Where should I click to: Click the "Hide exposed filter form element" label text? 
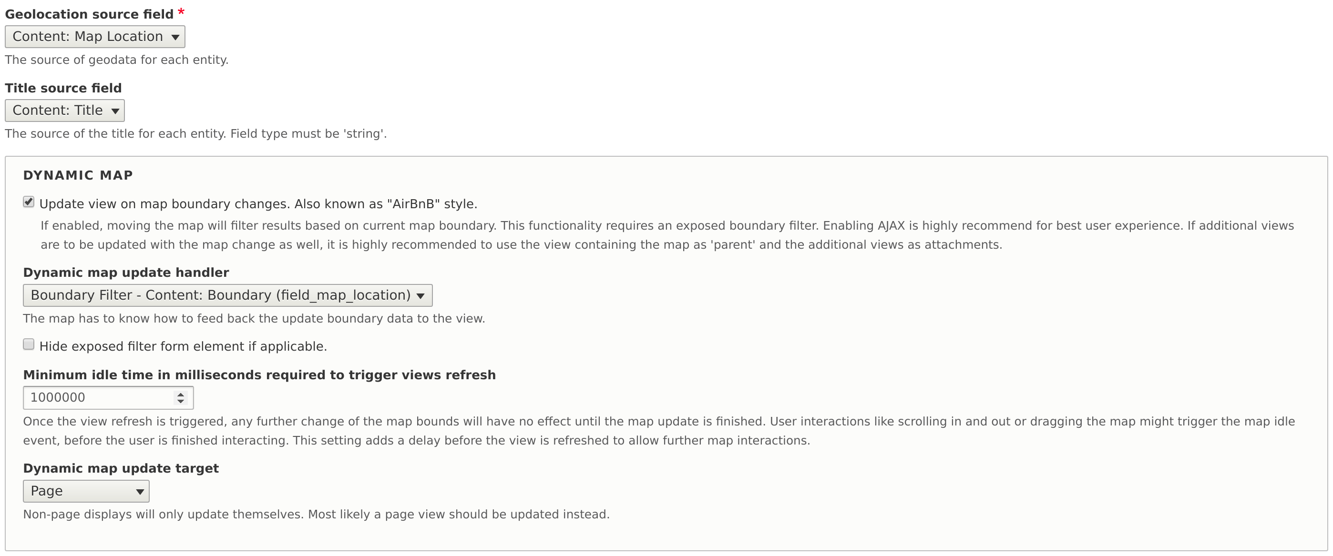pyautogui.click(x=183, y=346)
